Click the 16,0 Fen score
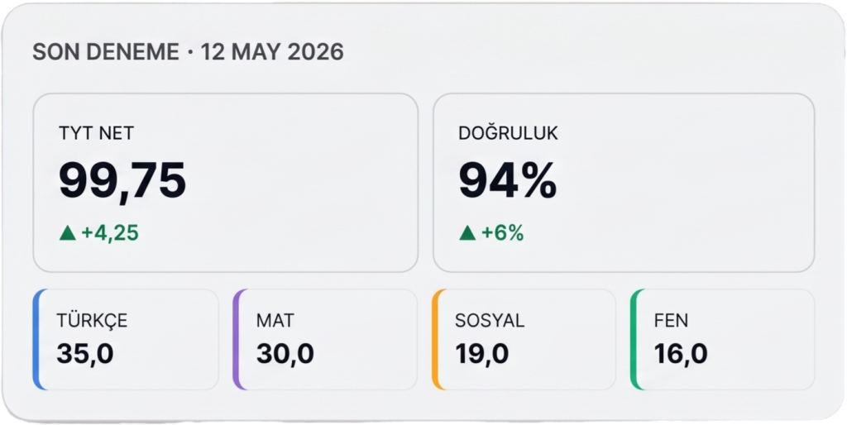 (681, 355)
